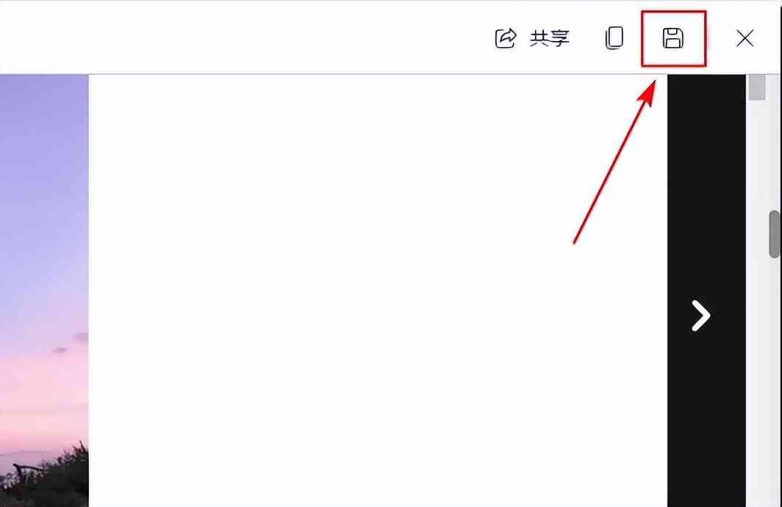
Task: Click the white blank canvas area
Action: coord(378,290)
